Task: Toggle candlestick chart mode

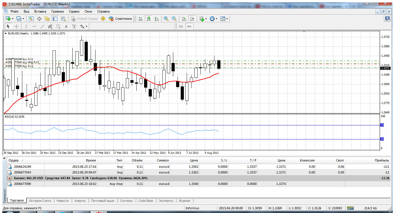Action: click(x=148, y=19)
